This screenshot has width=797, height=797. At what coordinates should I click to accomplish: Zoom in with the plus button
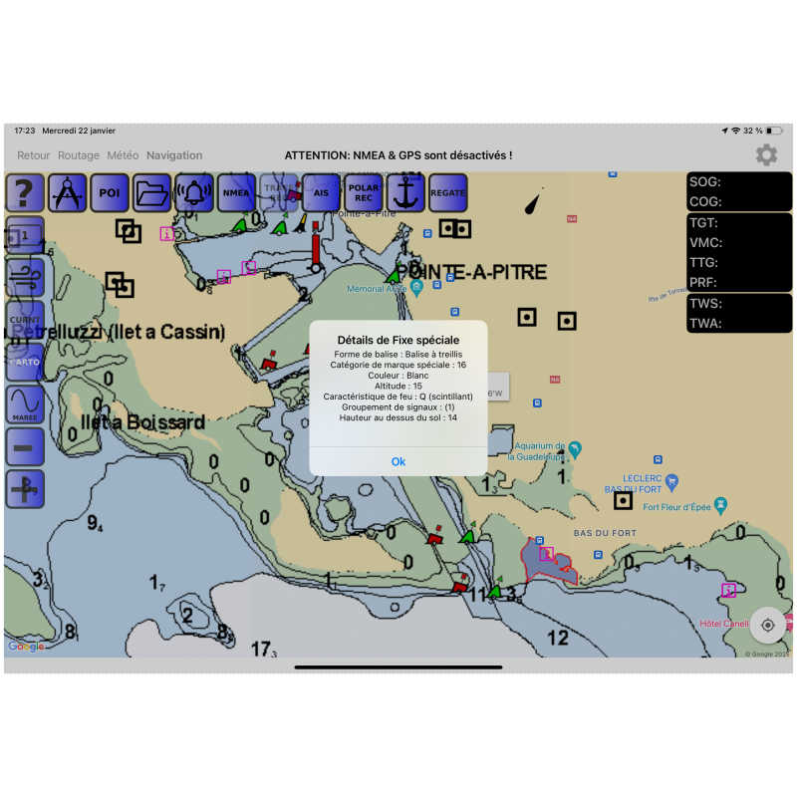coord(25,488)
